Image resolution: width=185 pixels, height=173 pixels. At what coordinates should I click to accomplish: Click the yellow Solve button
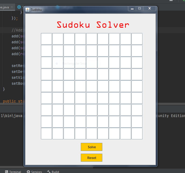coord(92,147)
